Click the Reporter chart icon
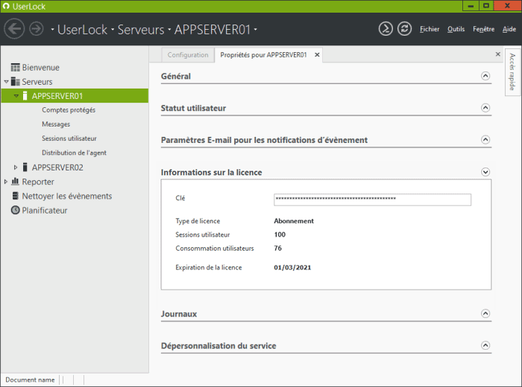522x387 pixels. 15,182
